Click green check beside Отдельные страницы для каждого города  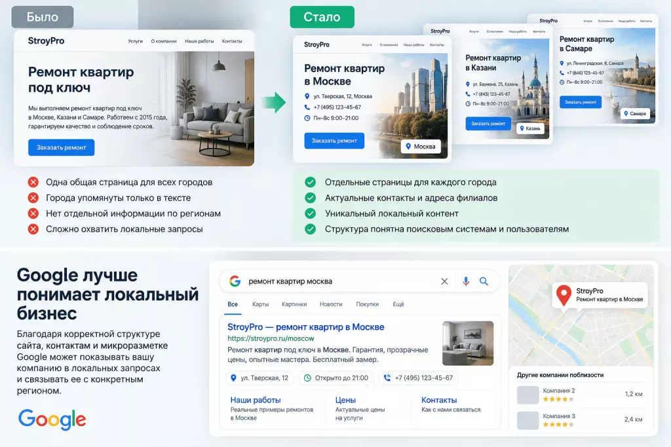point(310,182)
